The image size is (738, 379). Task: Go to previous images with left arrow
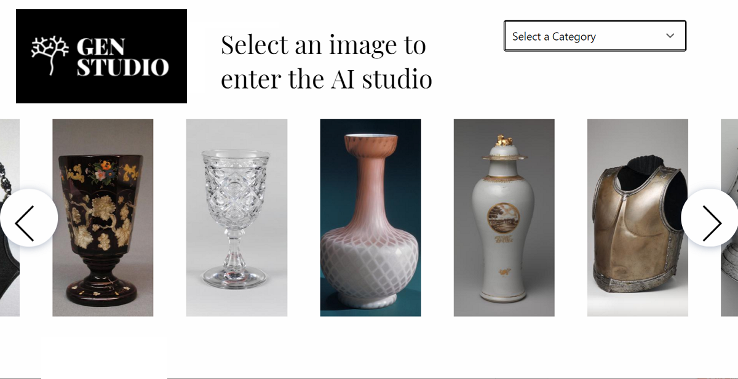(28, 218)
